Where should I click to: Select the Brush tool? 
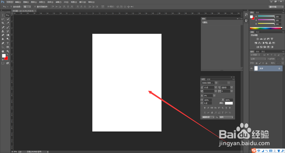click(8, 27)
